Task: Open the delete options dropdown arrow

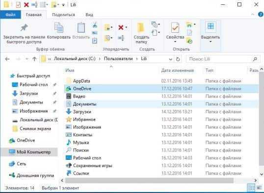Action: click(126, 27)
